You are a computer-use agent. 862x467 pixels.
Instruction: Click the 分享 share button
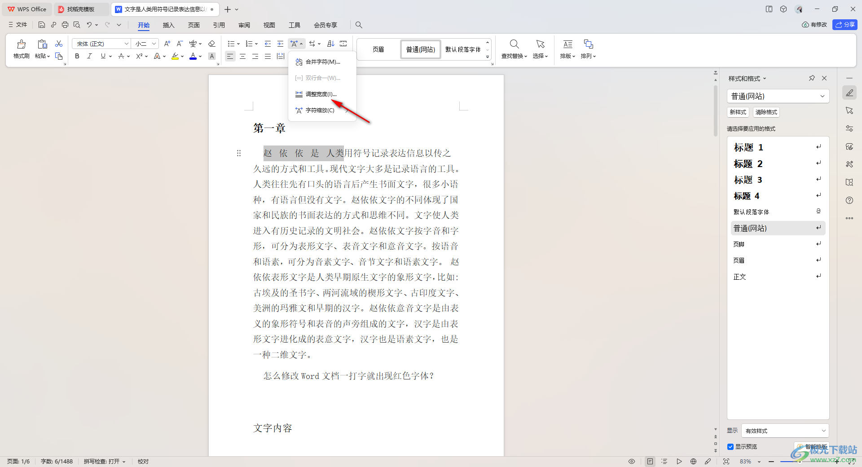tap(845, 25)
